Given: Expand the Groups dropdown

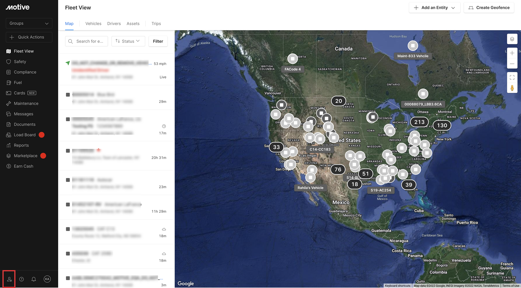Looking at the screenshot, I should tap(29, 23).
